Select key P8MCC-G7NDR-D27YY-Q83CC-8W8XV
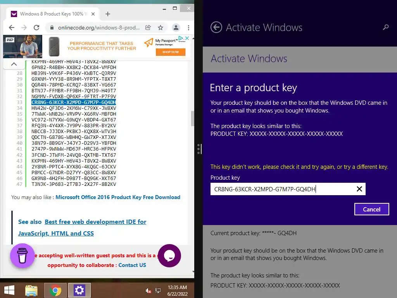Image resolution: width=397 pixels, height=298 pixels. click(74, 173)
